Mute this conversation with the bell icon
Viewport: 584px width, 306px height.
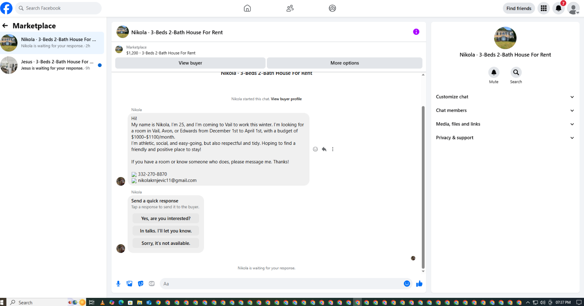point(494,72)
